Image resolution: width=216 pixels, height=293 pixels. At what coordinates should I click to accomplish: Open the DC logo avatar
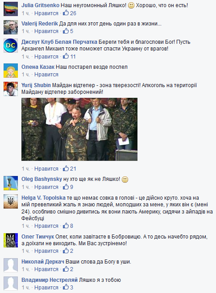11,46
